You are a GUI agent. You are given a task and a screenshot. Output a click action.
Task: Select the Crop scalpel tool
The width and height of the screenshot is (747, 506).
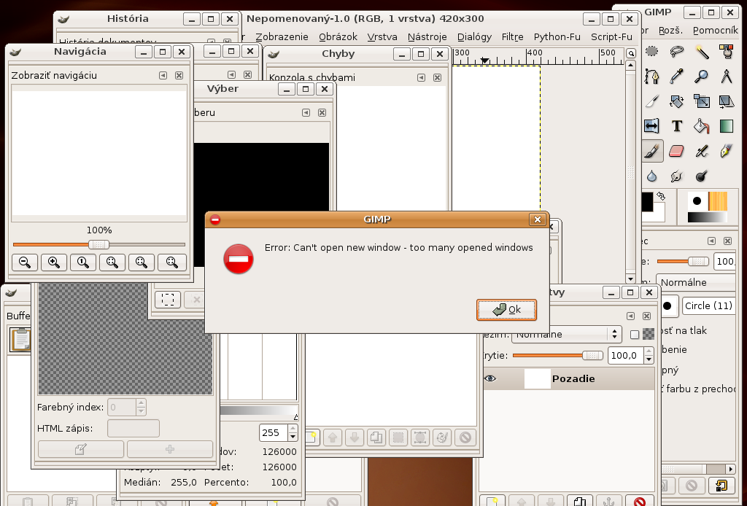coord(651,101)
